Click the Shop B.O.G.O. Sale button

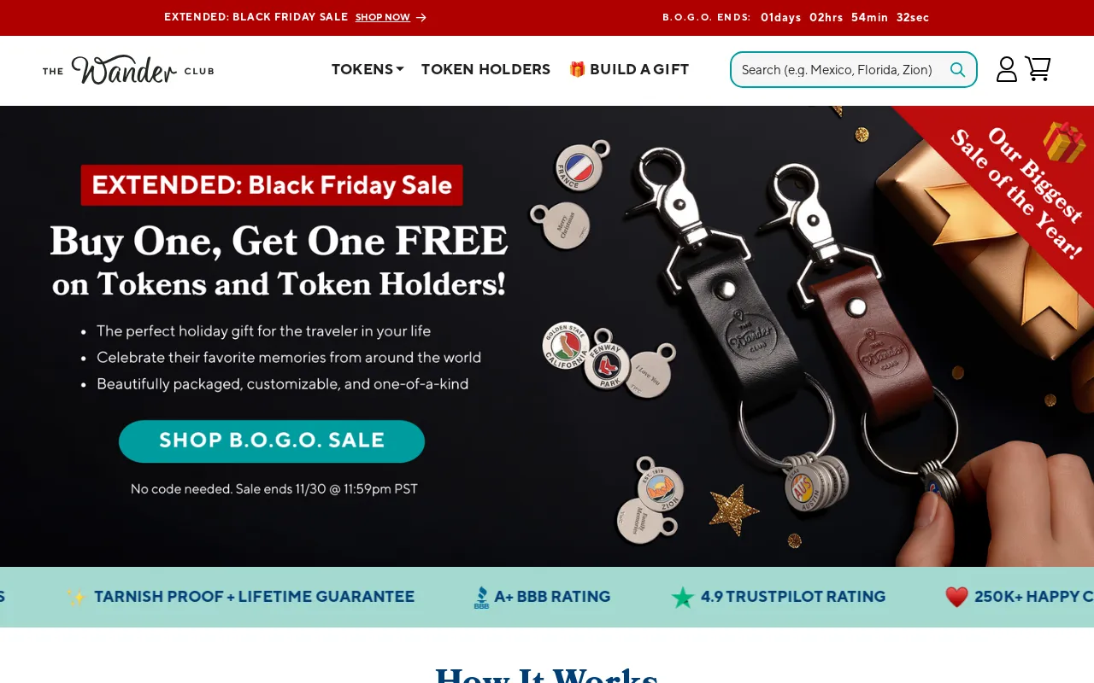click(272, 441)
